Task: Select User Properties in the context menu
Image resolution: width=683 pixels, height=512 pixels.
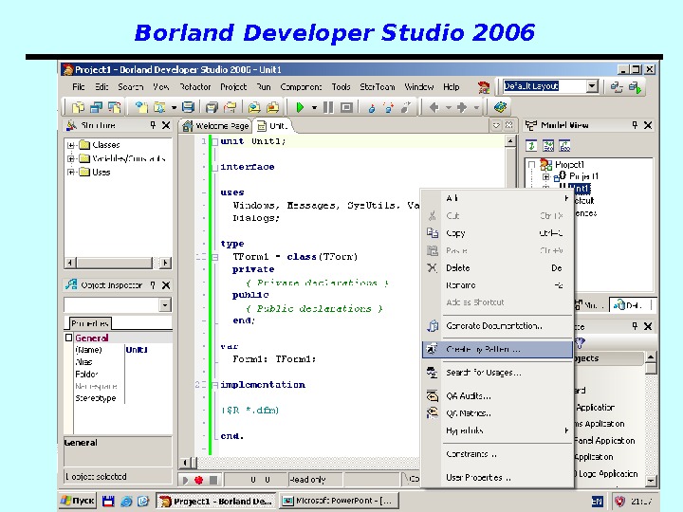Action: tap(497, 478)
